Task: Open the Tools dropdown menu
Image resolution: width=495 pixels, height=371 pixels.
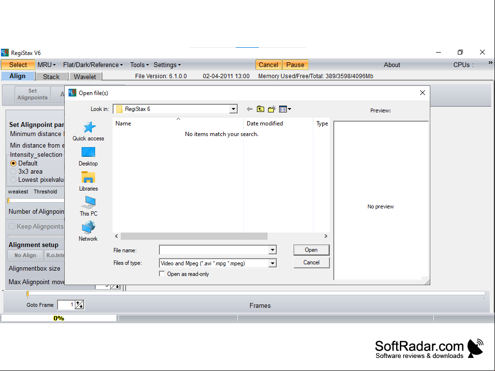Action: (139, 65)
